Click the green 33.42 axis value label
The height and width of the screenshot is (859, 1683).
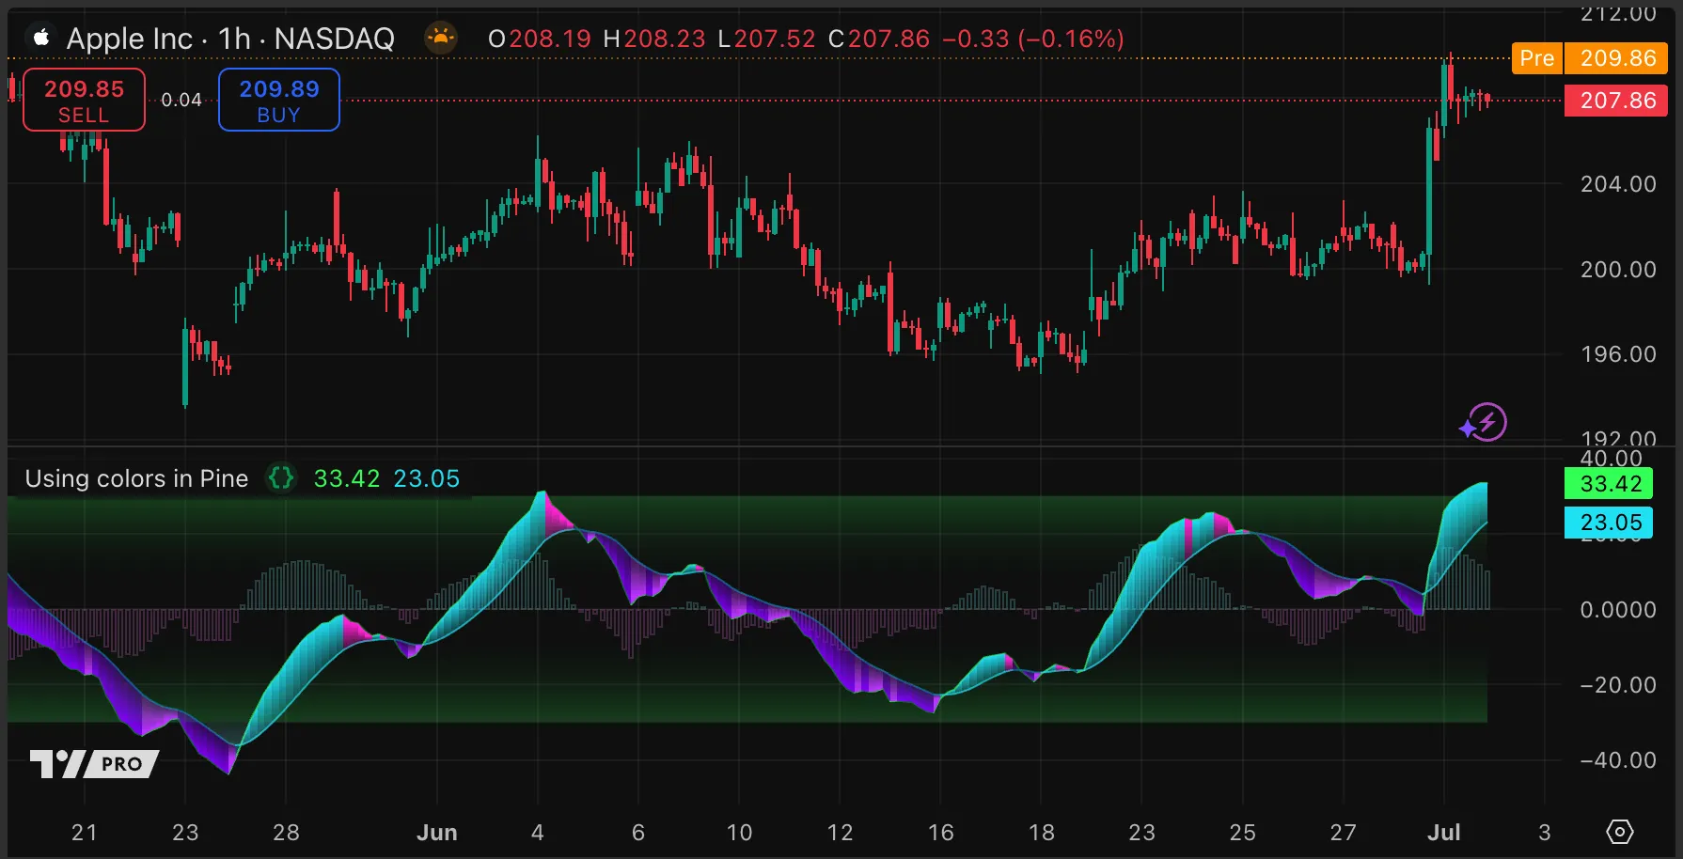point(1610,484)
